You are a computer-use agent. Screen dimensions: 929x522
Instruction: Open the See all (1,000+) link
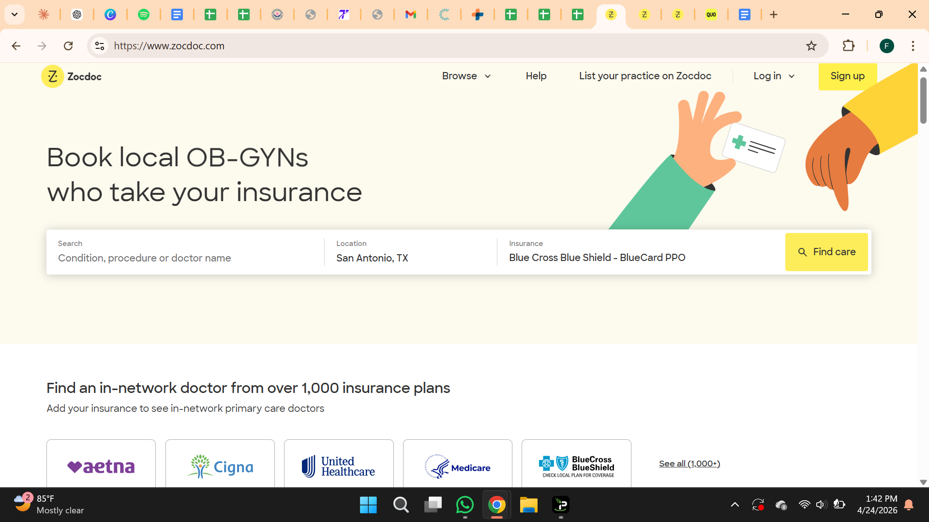(689, 464)
